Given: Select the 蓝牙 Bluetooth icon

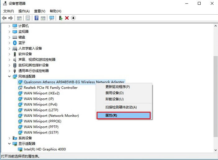Looking at the screenshot, I should [x=15, y=43].
